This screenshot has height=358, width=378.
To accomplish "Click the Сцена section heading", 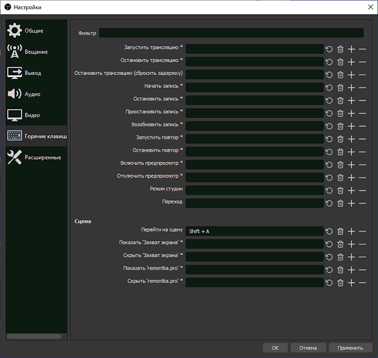I will 83,221.
